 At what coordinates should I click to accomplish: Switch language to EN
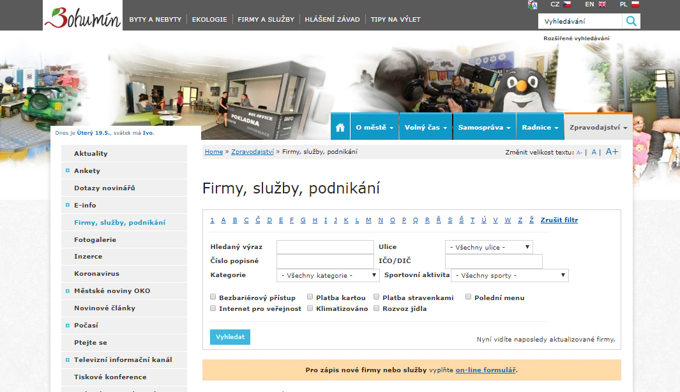589,4
